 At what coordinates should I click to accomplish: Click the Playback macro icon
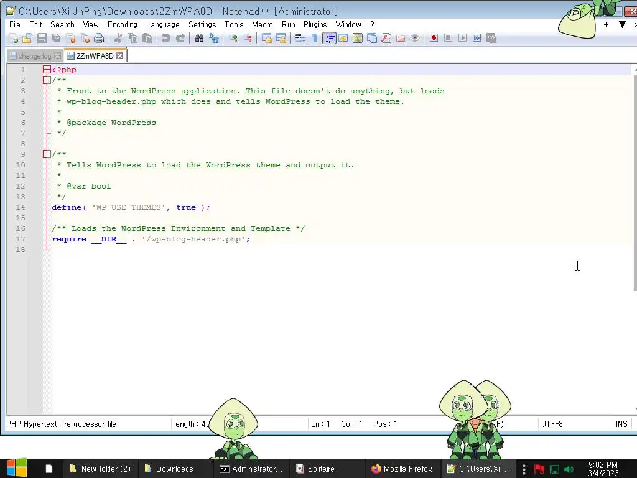462,38
